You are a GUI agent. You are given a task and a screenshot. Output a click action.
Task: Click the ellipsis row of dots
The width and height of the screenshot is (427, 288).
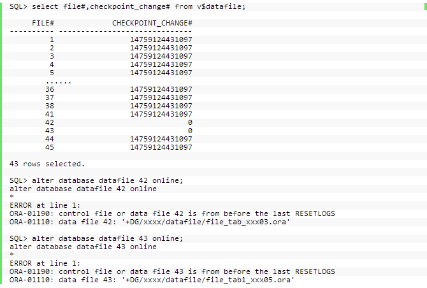coord(58,82)
